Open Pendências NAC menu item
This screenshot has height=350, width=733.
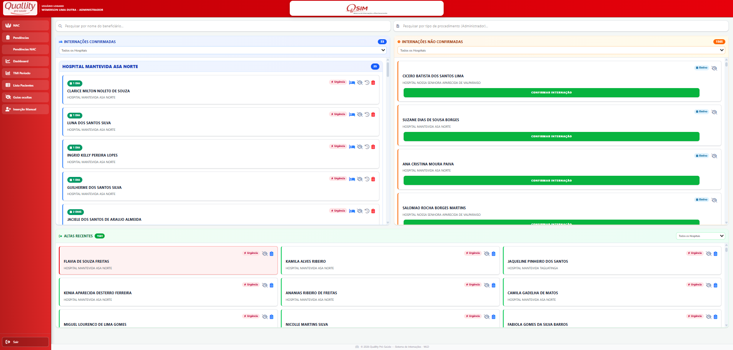click(25, 49)
